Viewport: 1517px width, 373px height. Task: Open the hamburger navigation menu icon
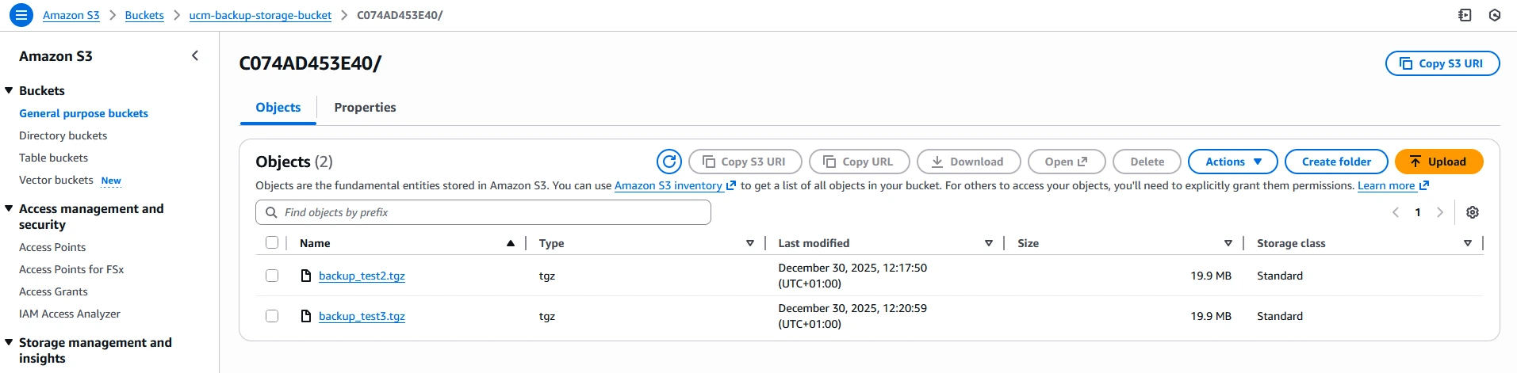[x=21, y=14]
